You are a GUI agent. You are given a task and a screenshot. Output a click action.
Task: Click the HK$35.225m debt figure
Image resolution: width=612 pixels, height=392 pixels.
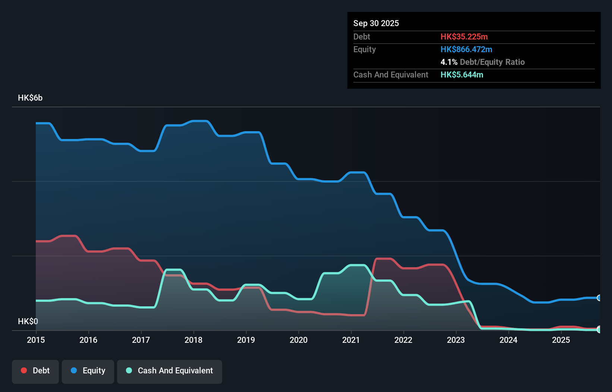coord(464,37)
